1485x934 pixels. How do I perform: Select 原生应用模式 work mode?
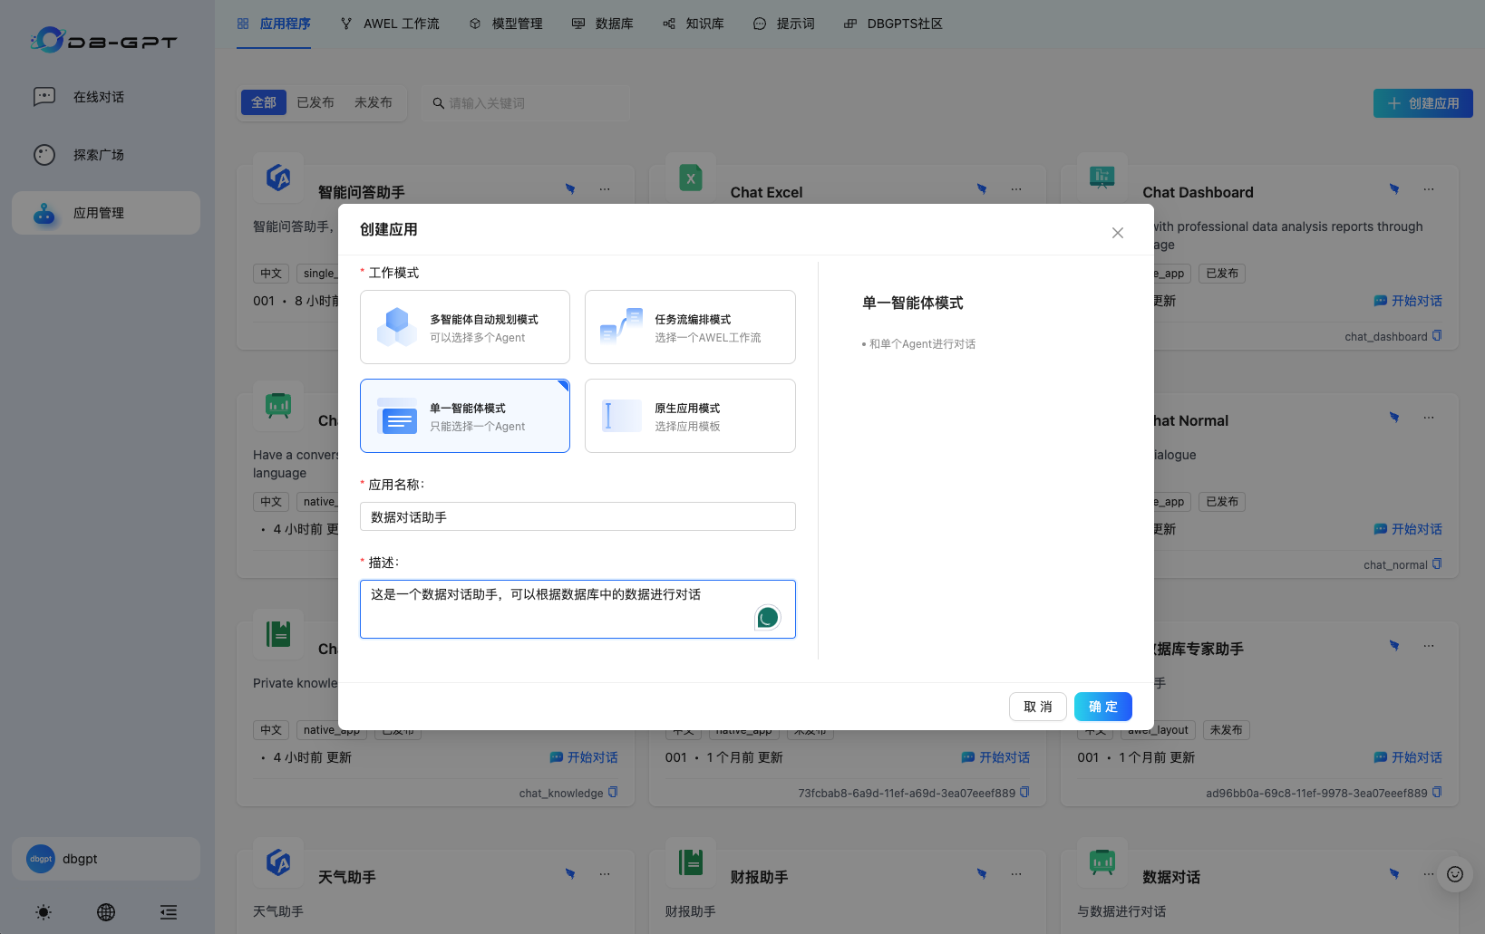tap(689, 415)
